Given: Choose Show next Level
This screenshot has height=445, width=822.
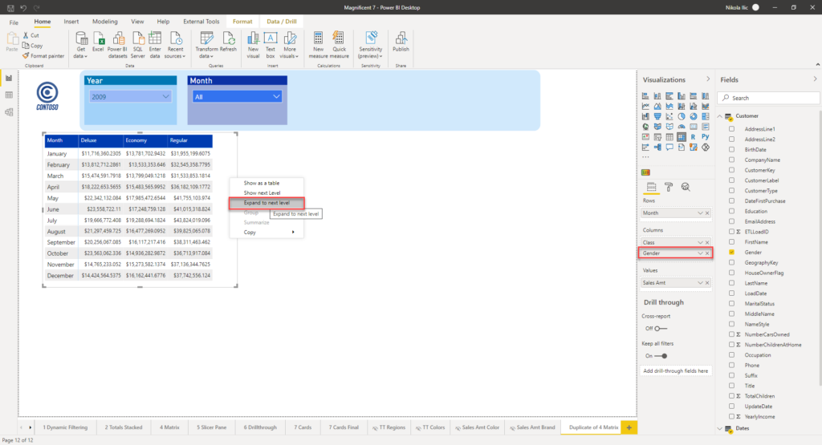Looking at the screenshot, I should click(267, 192).
